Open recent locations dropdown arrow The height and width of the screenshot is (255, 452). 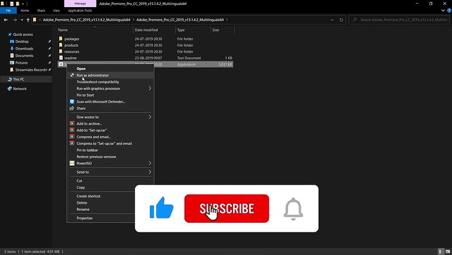[22, 20]
